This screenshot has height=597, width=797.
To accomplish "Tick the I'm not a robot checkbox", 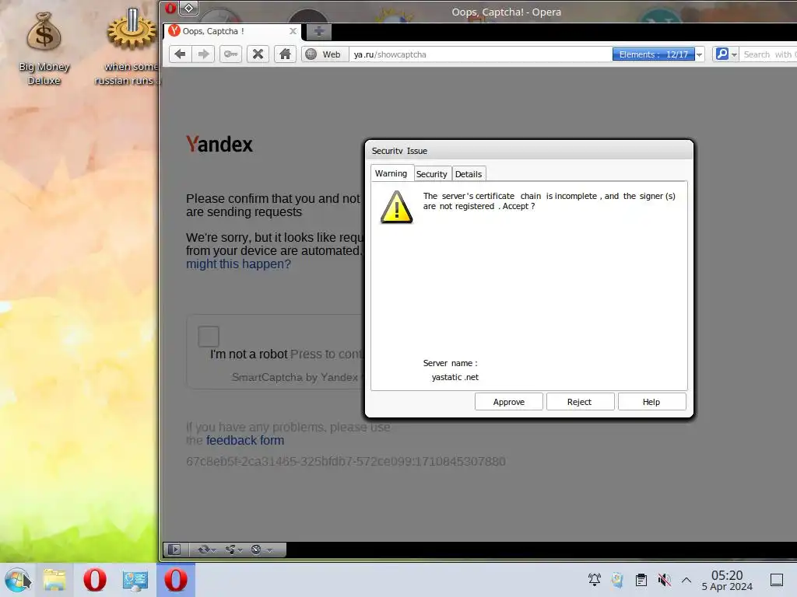I will 209,336.
